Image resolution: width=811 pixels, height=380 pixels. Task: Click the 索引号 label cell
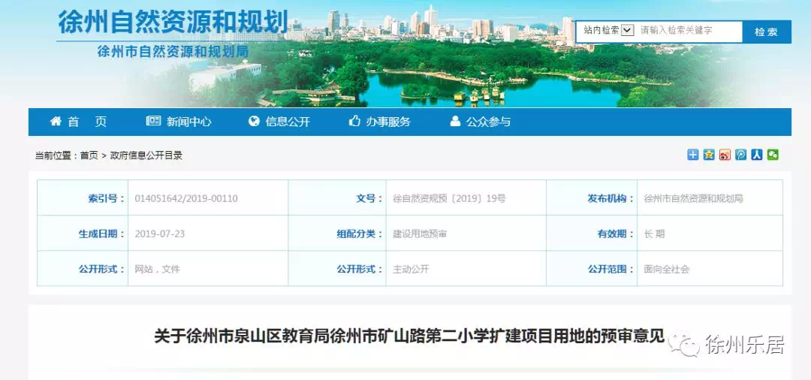(x=83, y=198)
